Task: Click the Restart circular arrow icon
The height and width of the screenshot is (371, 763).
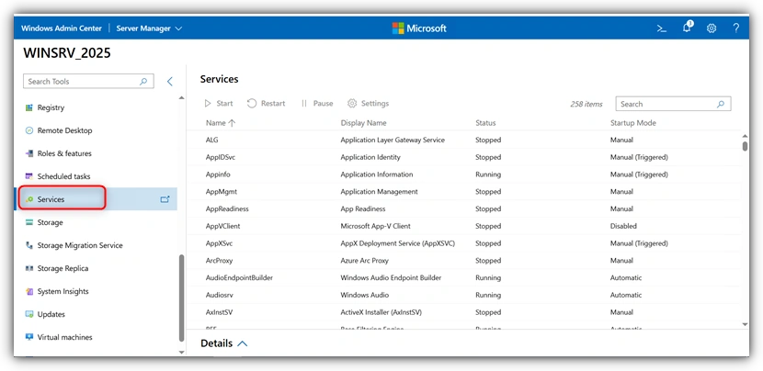Action: point(252,103)
